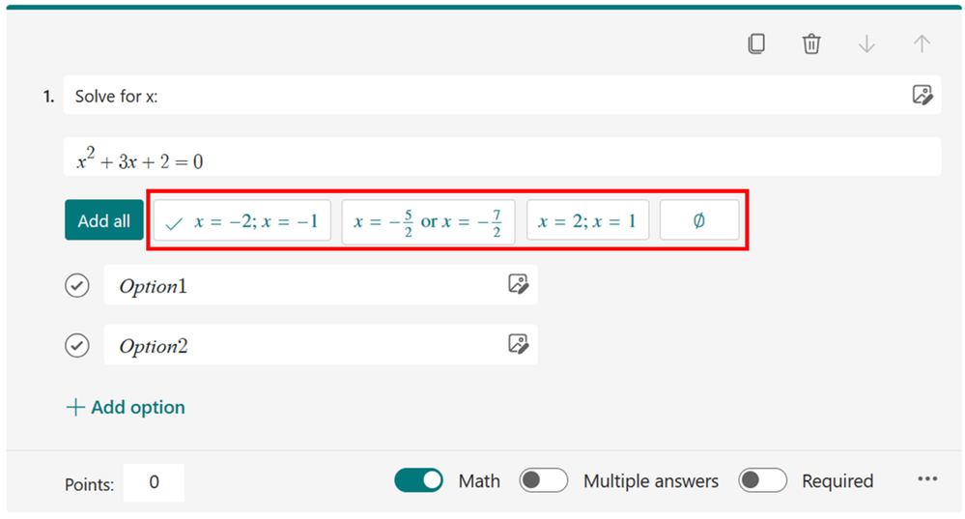Click the Add all button
This screenshot has height=519, width=965.
tap(103, 220)
